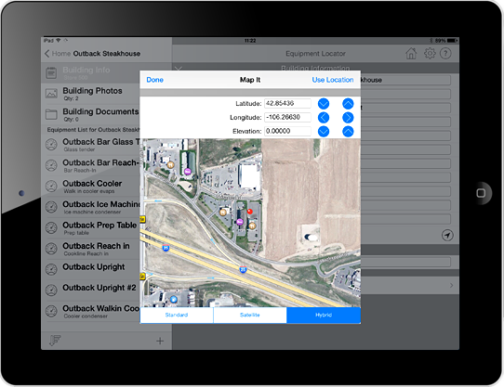This screenshot has height=387, width=504.
Task: Click the Elevation input field
Action: click(x=287, y=131)
